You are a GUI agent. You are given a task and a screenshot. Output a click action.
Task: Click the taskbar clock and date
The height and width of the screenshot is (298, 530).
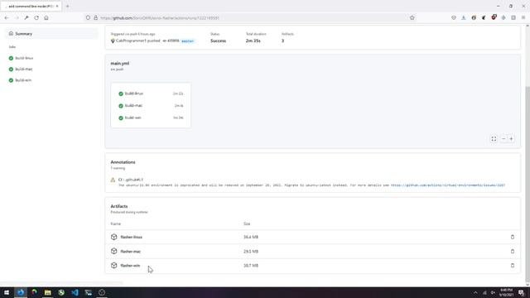506,292
